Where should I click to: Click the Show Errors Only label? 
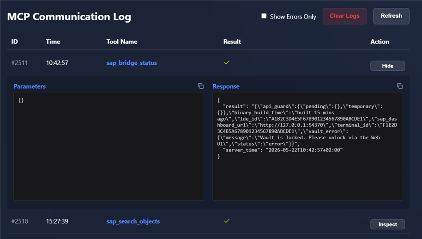(293, 17)
